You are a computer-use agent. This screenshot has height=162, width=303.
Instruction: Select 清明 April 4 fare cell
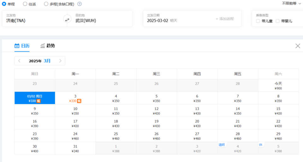[238, 148]
